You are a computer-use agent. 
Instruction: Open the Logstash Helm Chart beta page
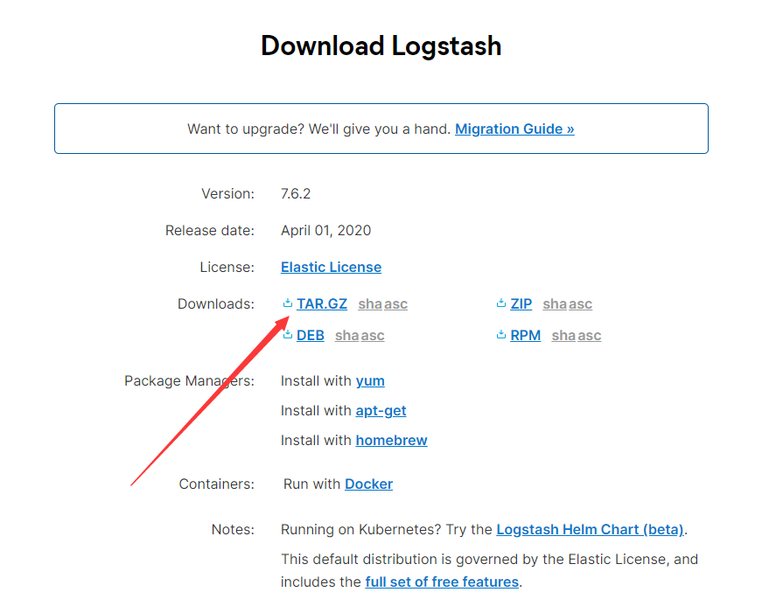(x=590, y=529)
